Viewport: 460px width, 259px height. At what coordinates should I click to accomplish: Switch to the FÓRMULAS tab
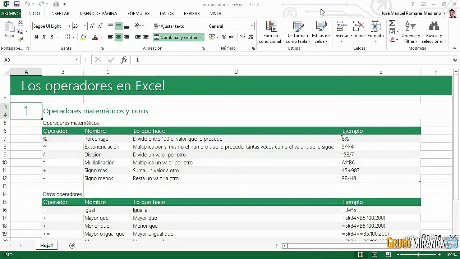[x=138, y=13]
